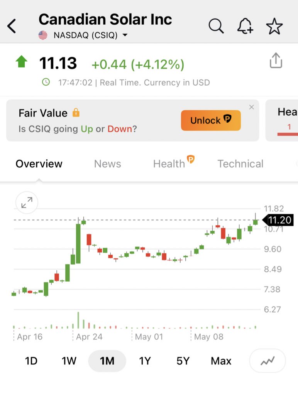This screenshot has height=395, width=298.
Task: Tap the Apr 16 date label
Action: point(30,337)
